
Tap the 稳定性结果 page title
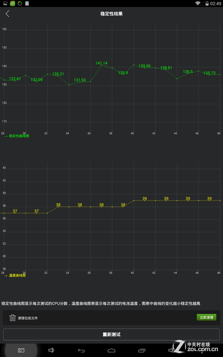[x=111, y=14]
